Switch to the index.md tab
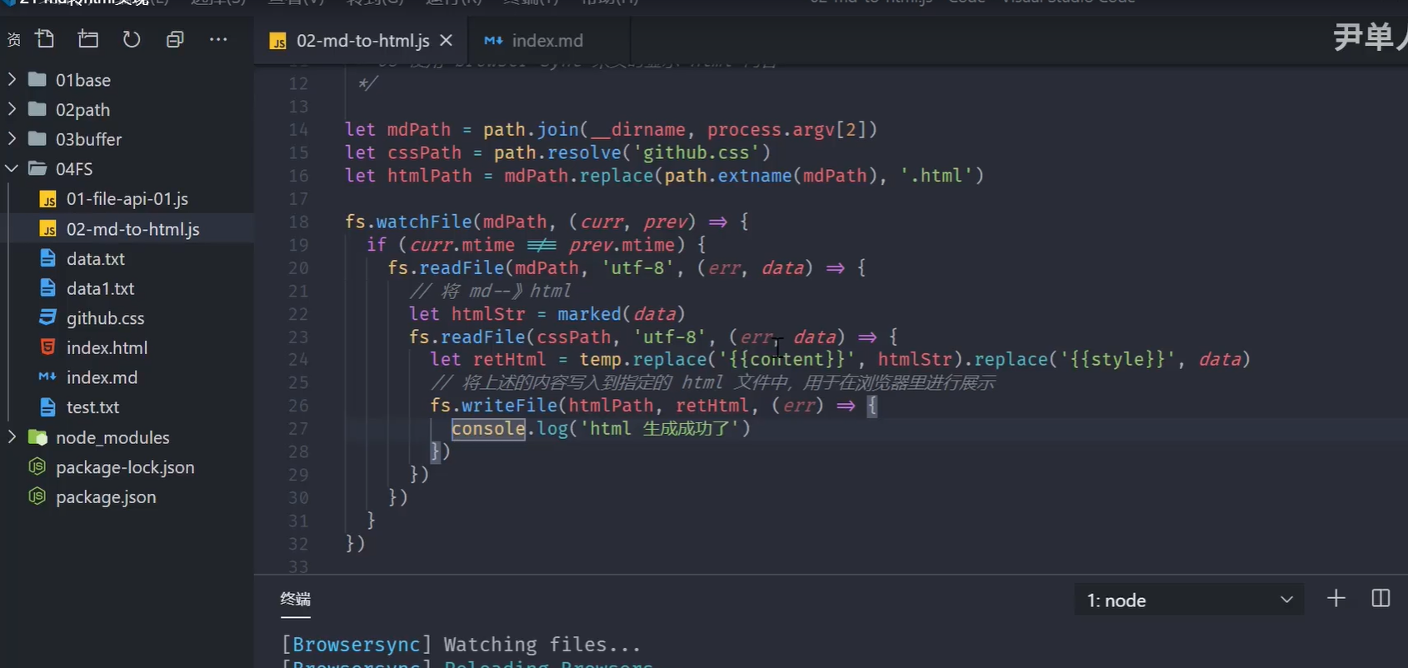The width and height of the screenshot is (1408, 668). point(547,41)
